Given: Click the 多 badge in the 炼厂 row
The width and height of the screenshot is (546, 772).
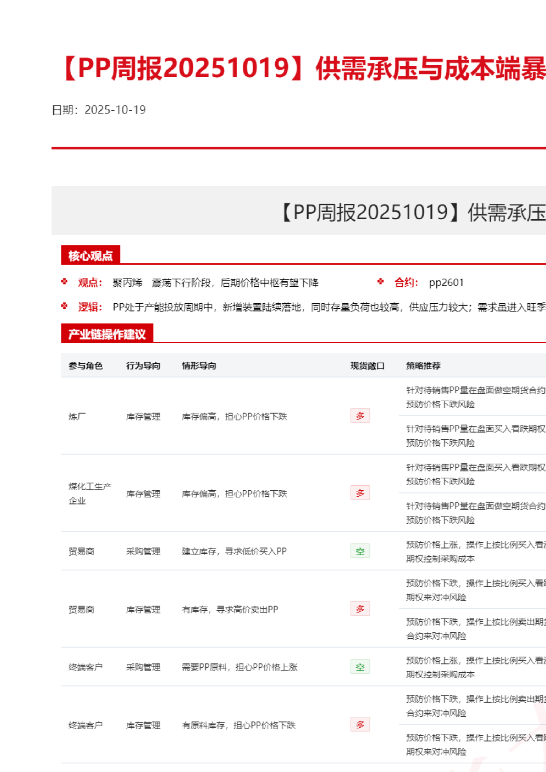Looking at the screenshot, I should 360,416.
